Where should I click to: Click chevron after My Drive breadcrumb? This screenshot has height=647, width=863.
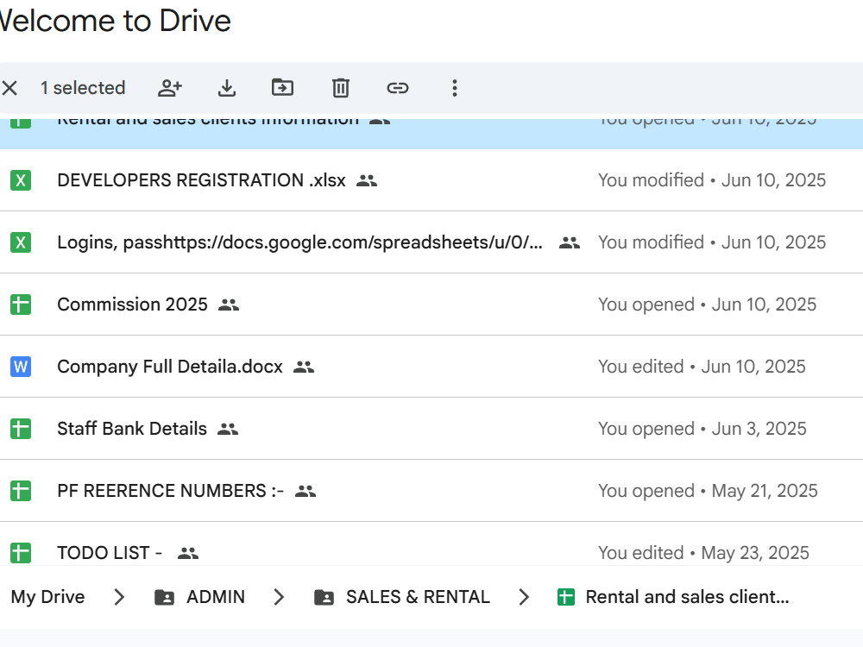tap(119, 597)
